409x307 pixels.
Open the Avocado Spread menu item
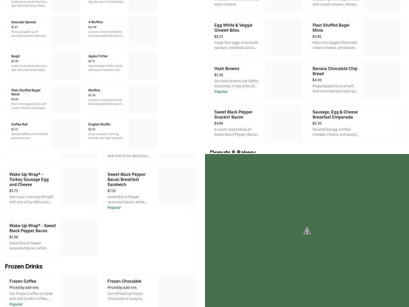tap(24, 23)
